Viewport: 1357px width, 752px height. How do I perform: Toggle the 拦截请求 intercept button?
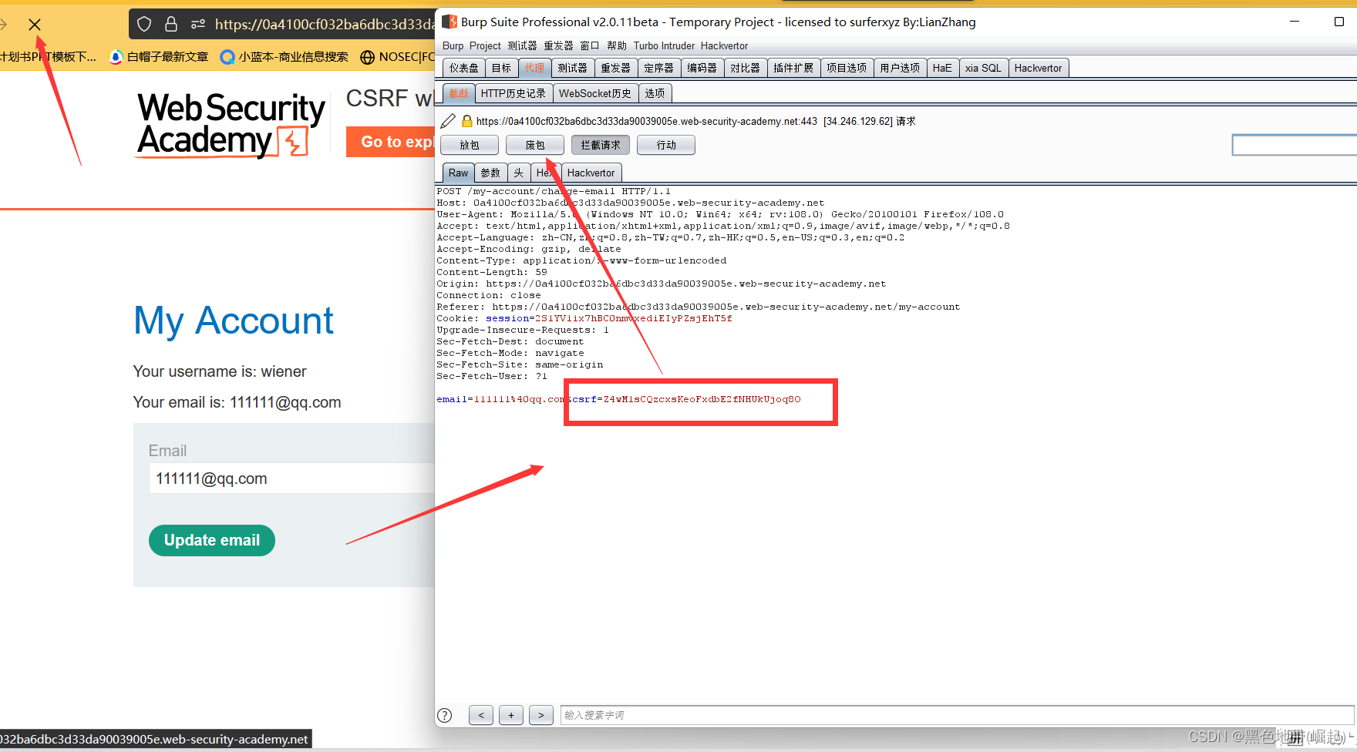tap(601, 145)
